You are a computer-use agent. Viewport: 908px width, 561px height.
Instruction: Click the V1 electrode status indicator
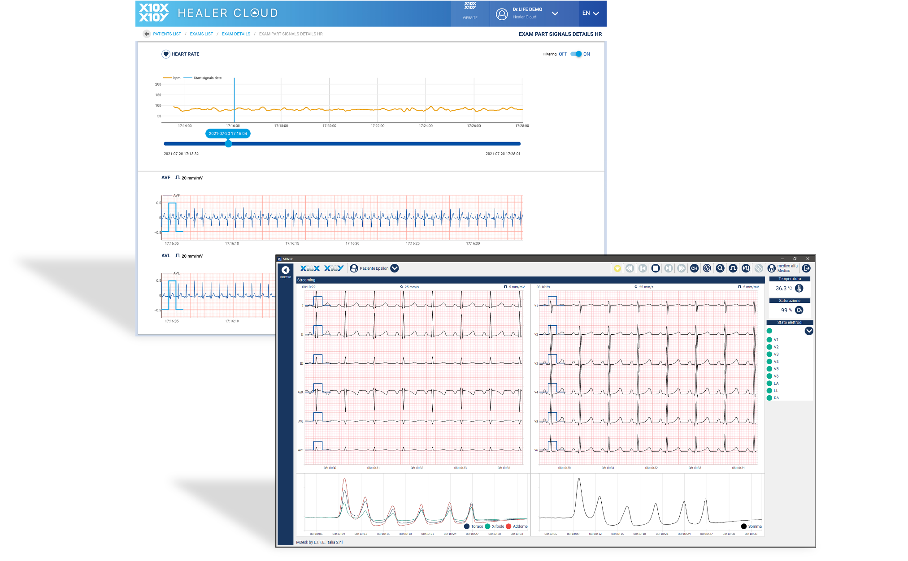[769, 340]
